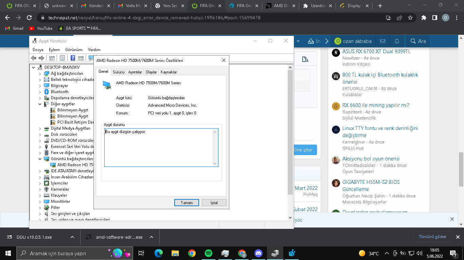Click the Kameralar webcam icon
The image size is (464, 260).
pyautogui.click(x=47, y=189)
